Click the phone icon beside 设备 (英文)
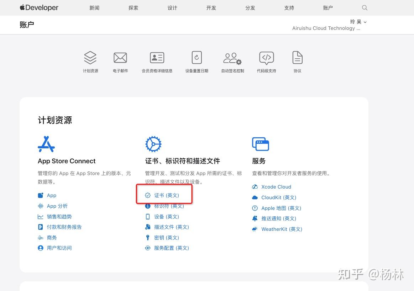414x291 pixels. [148, 217]
